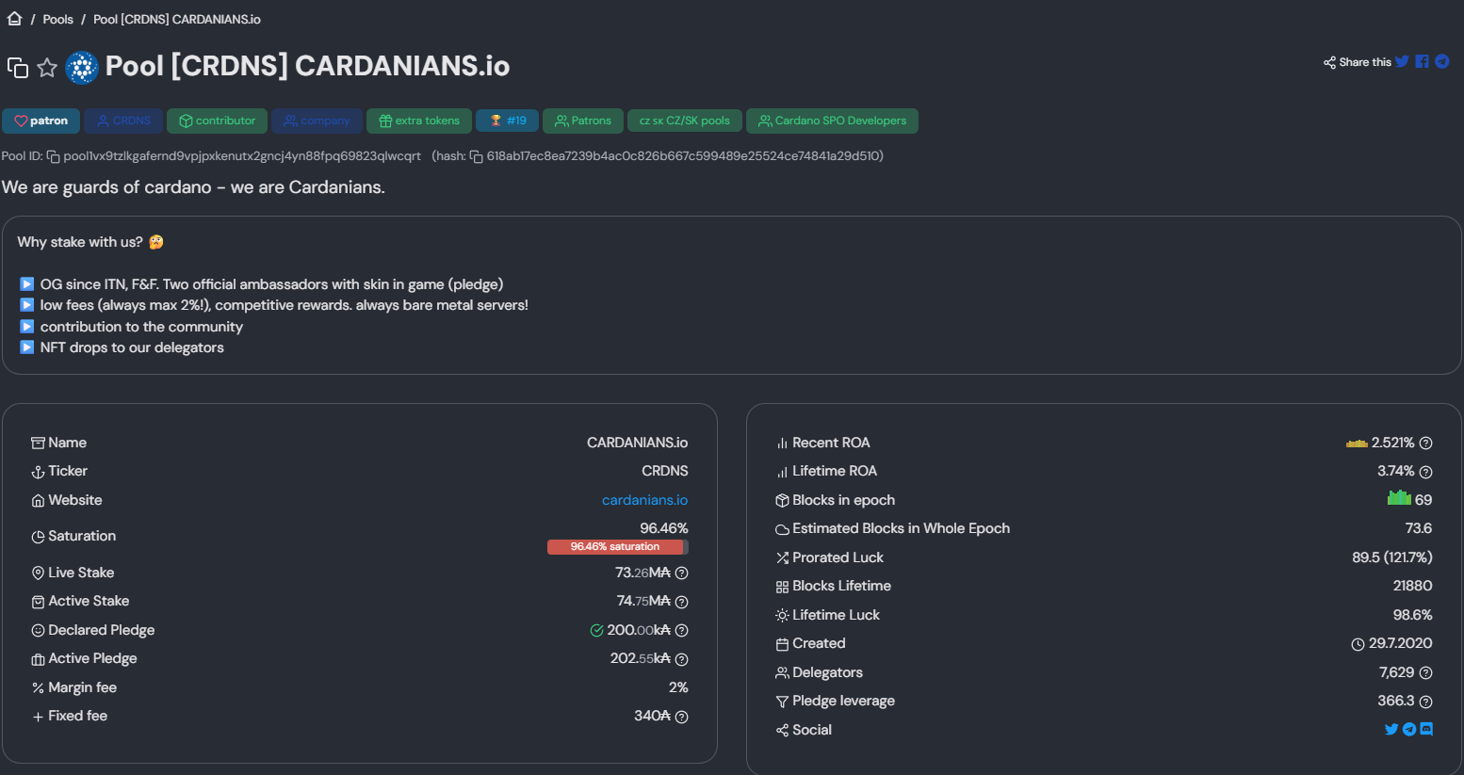Share this pool on Telegram

coord(1441,62)
